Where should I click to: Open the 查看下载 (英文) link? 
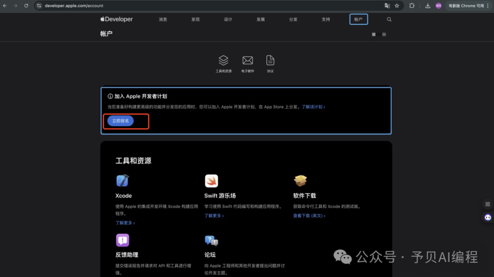point(309,216)
